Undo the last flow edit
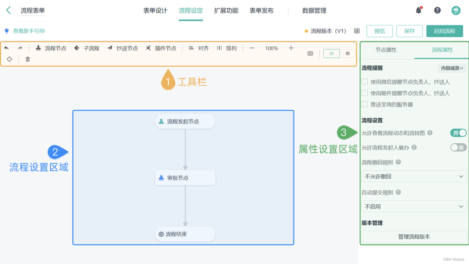The width and height of the screenshot is (469, 264). (x=6, y=48)
